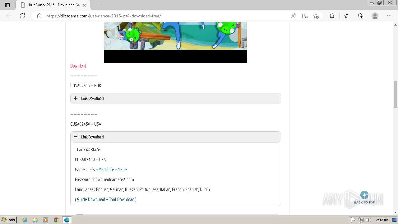
Task: Select Microsoft Edge in taskbar
Action: pyautogui.click(x=67, y=220)
